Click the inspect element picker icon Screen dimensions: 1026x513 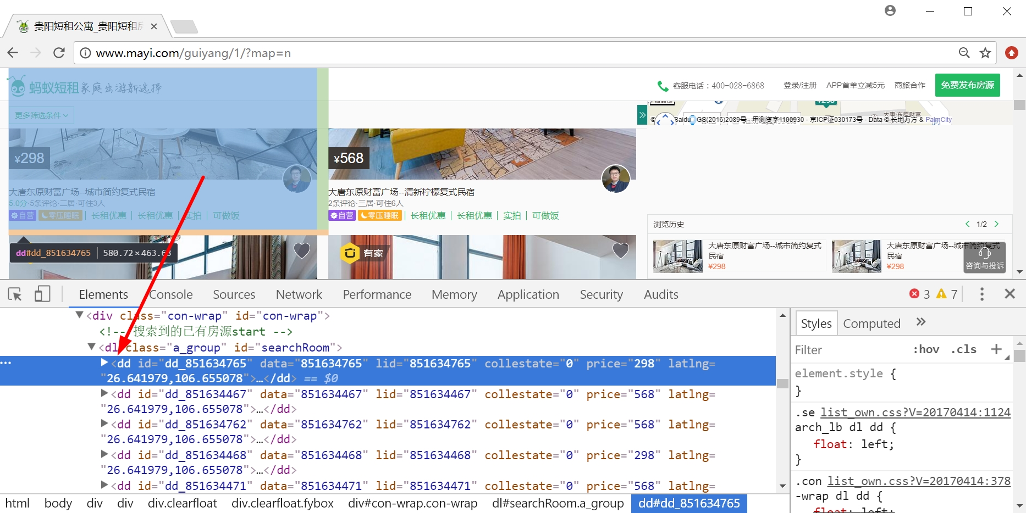[15, 294]
